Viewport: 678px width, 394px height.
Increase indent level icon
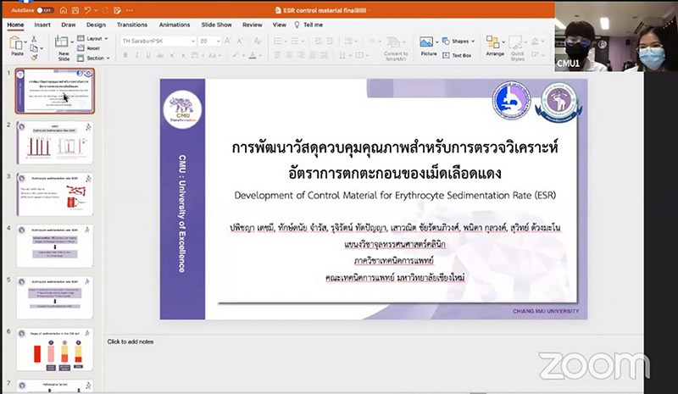[330, 41]
